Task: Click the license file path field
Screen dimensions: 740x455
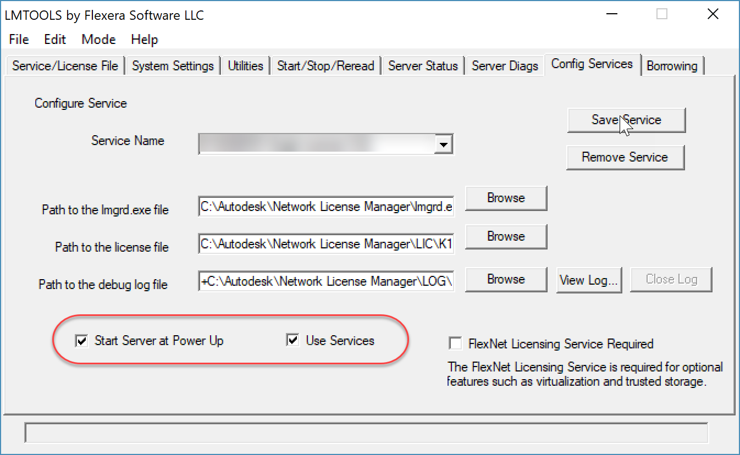Action: (327, 244)
